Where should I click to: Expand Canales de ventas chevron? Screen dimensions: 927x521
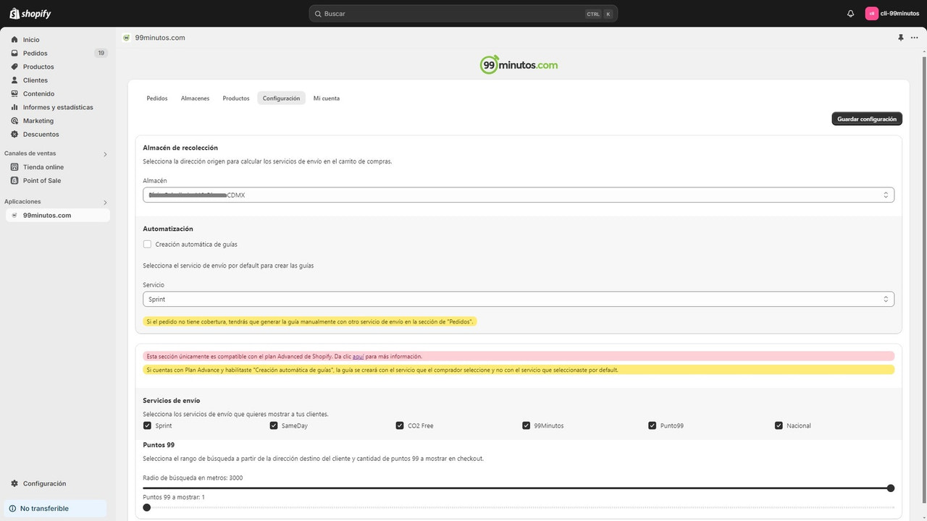pos(105,154)
